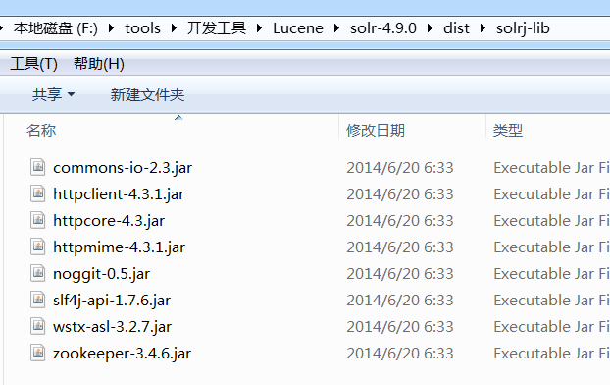Expand the arrow after Lucene in the breadcrumb
The height and width of the screenshot is (385, 610).
pos(337,28)
